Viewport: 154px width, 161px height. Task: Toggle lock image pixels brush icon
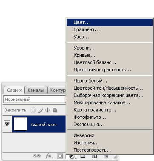coord(40,110)
